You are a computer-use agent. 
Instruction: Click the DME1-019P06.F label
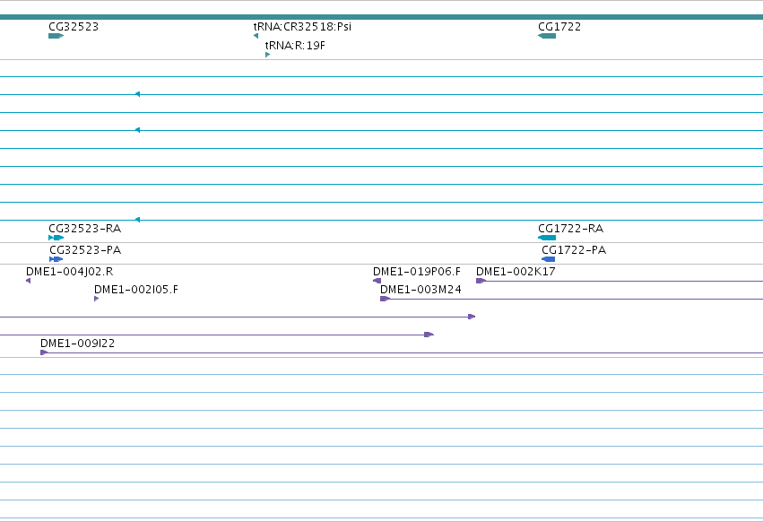click(x=417, y=271)
